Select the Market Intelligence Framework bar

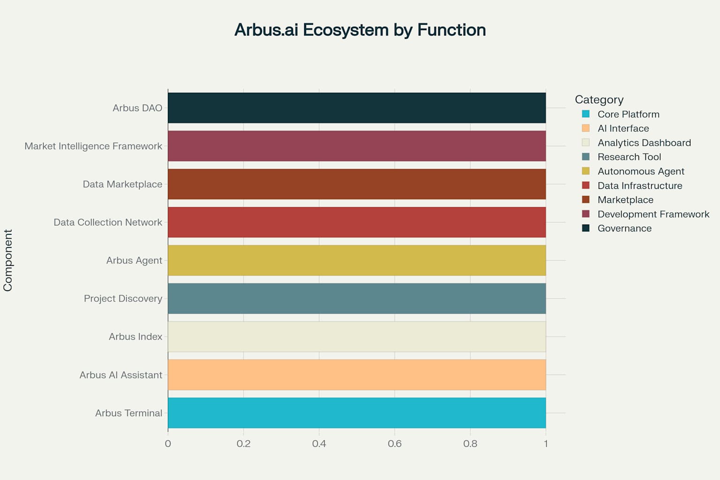[x=357, y=146]
